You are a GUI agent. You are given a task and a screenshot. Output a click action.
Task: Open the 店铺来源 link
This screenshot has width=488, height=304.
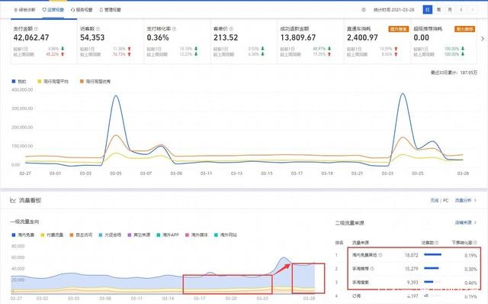[466, 222]
